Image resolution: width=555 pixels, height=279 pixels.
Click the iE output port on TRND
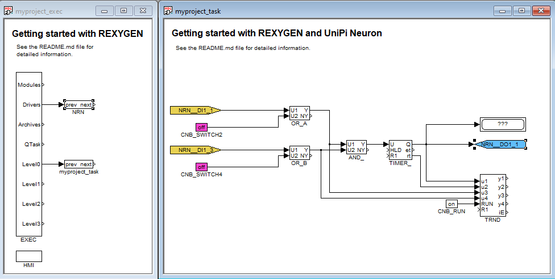(x=507, y=212)
